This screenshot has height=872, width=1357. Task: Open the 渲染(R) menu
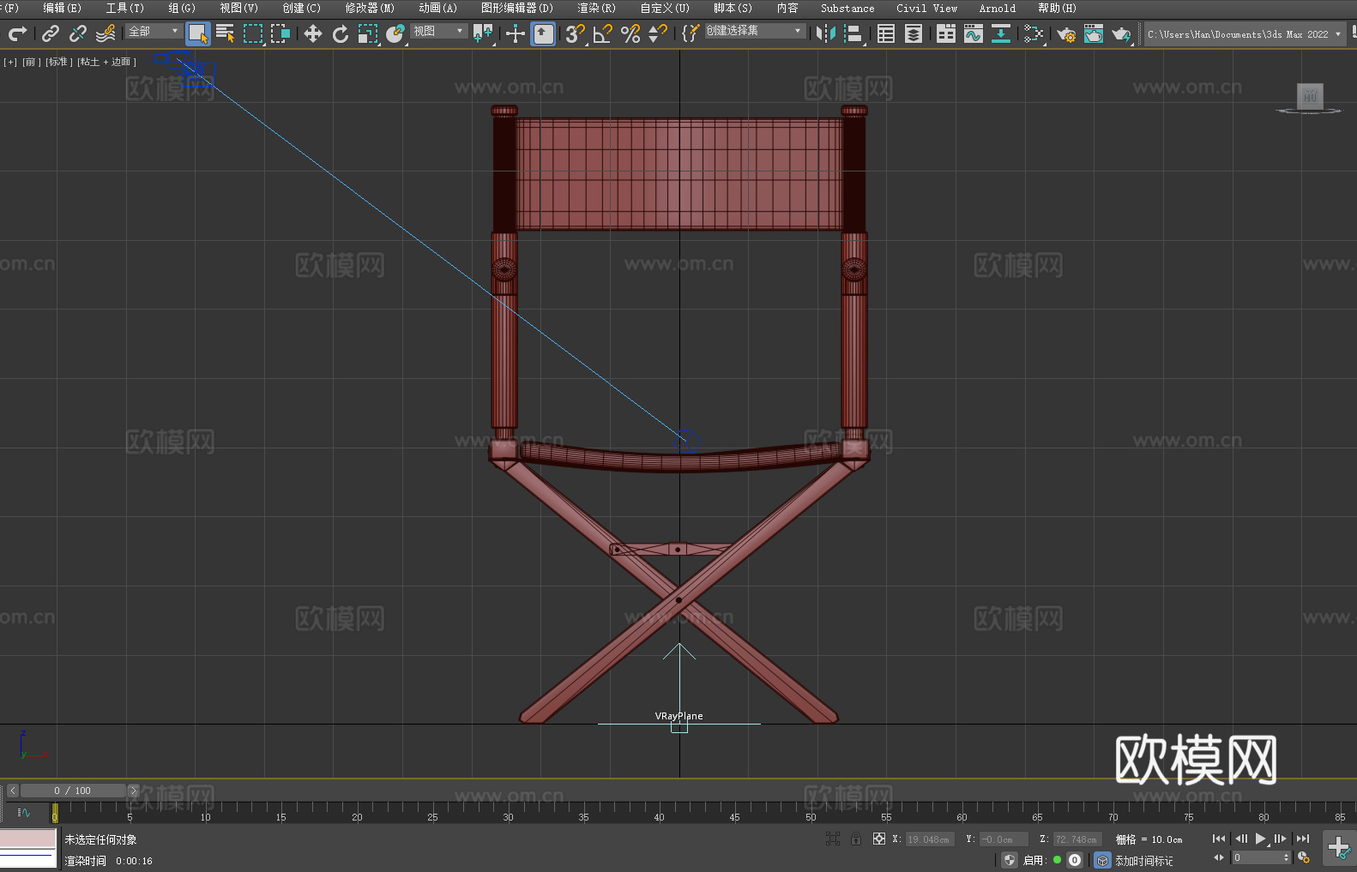point(597,8)
